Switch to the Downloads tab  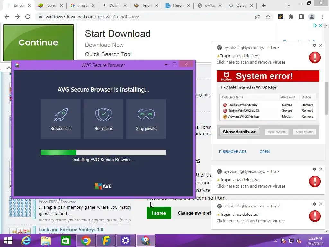pyautogui.click(x=114, y=5)
